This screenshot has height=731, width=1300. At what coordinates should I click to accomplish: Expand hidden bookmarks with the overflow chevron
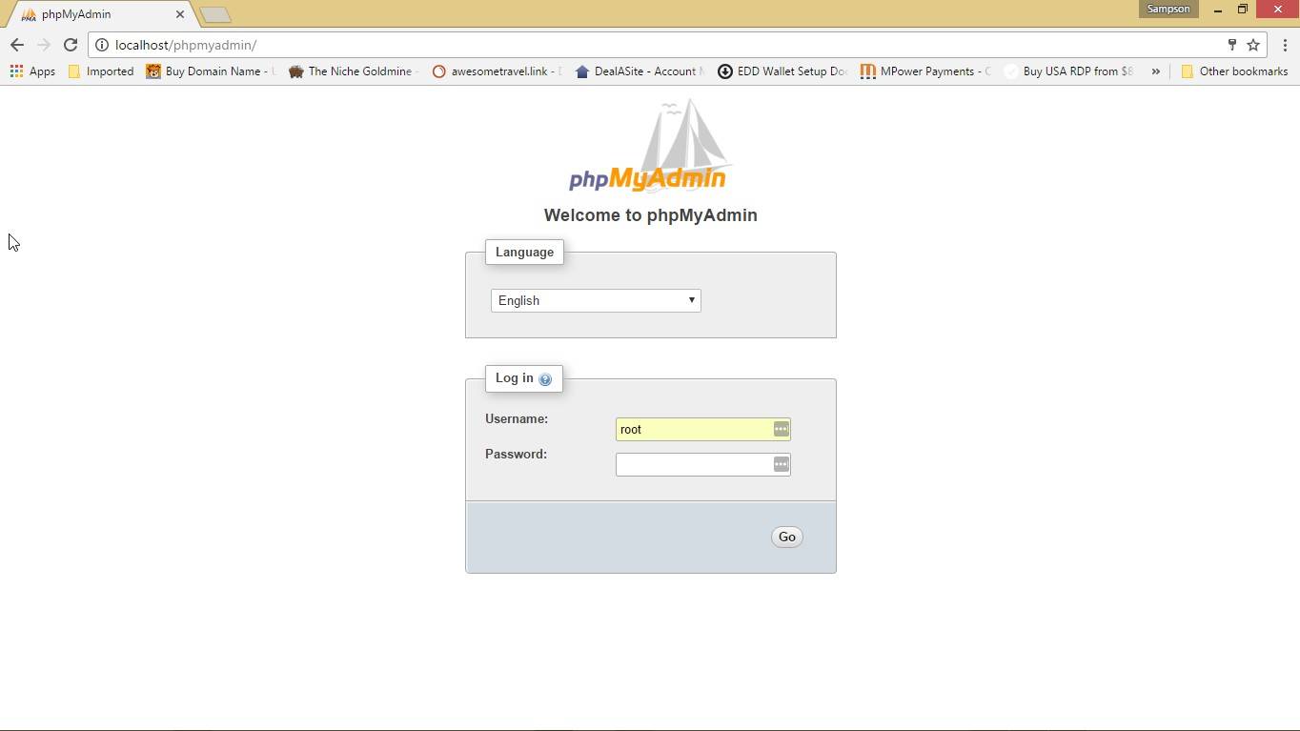[x=1155, y=71]
